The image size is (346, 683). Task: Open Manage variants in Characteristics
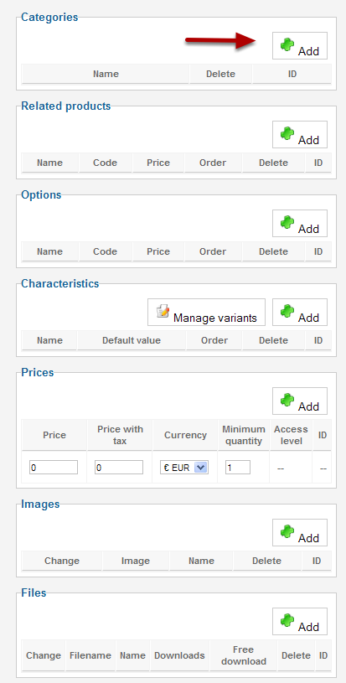click(x=206, y=313)
